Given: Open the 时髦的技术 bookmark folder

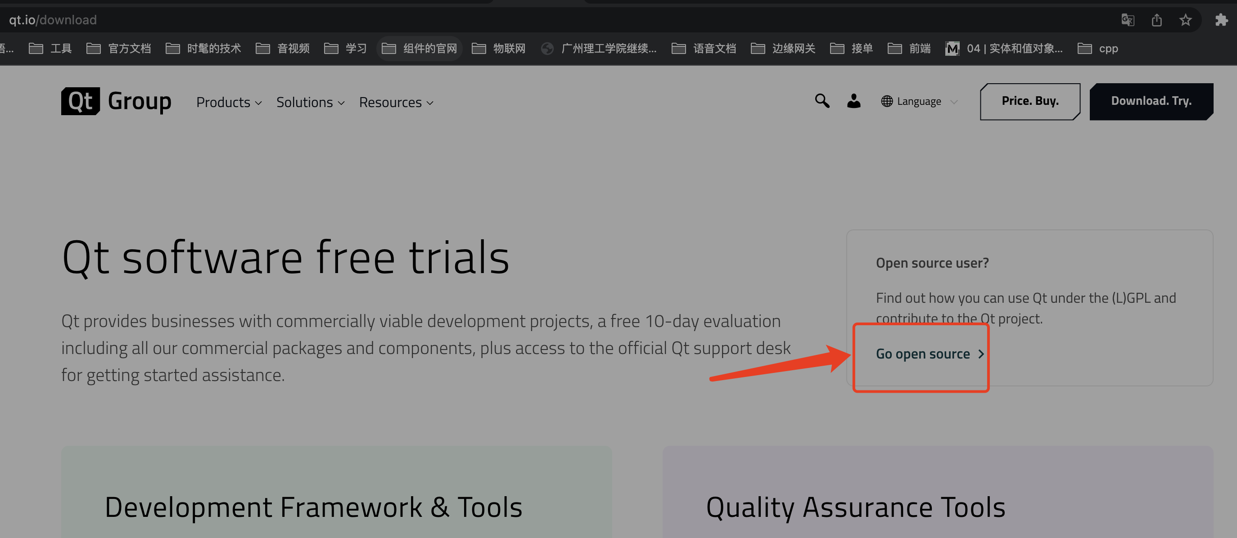Looking at the screenshot, I should click(x=203, y=49).
